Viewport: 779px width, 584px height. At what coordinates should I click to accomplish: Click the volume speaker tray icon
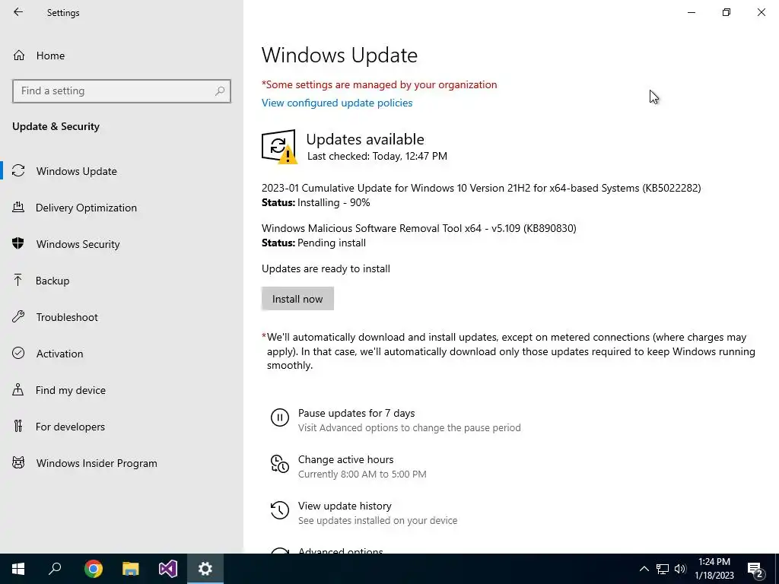pos(680,569)
